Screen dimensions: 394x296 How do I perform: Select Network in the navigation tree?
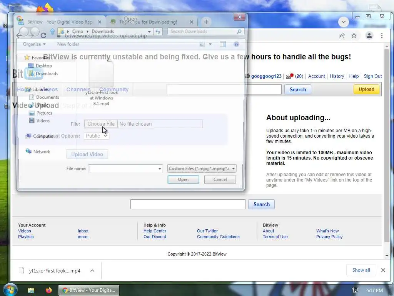click(42, 151)
